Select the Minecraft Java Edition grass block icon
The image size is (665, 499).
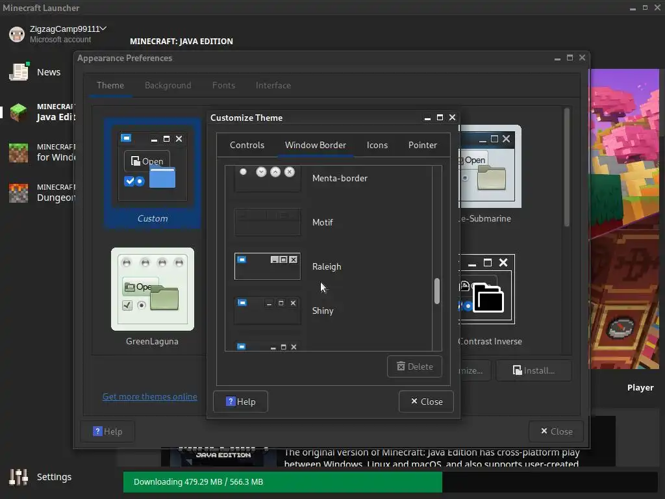click(18, 112)
